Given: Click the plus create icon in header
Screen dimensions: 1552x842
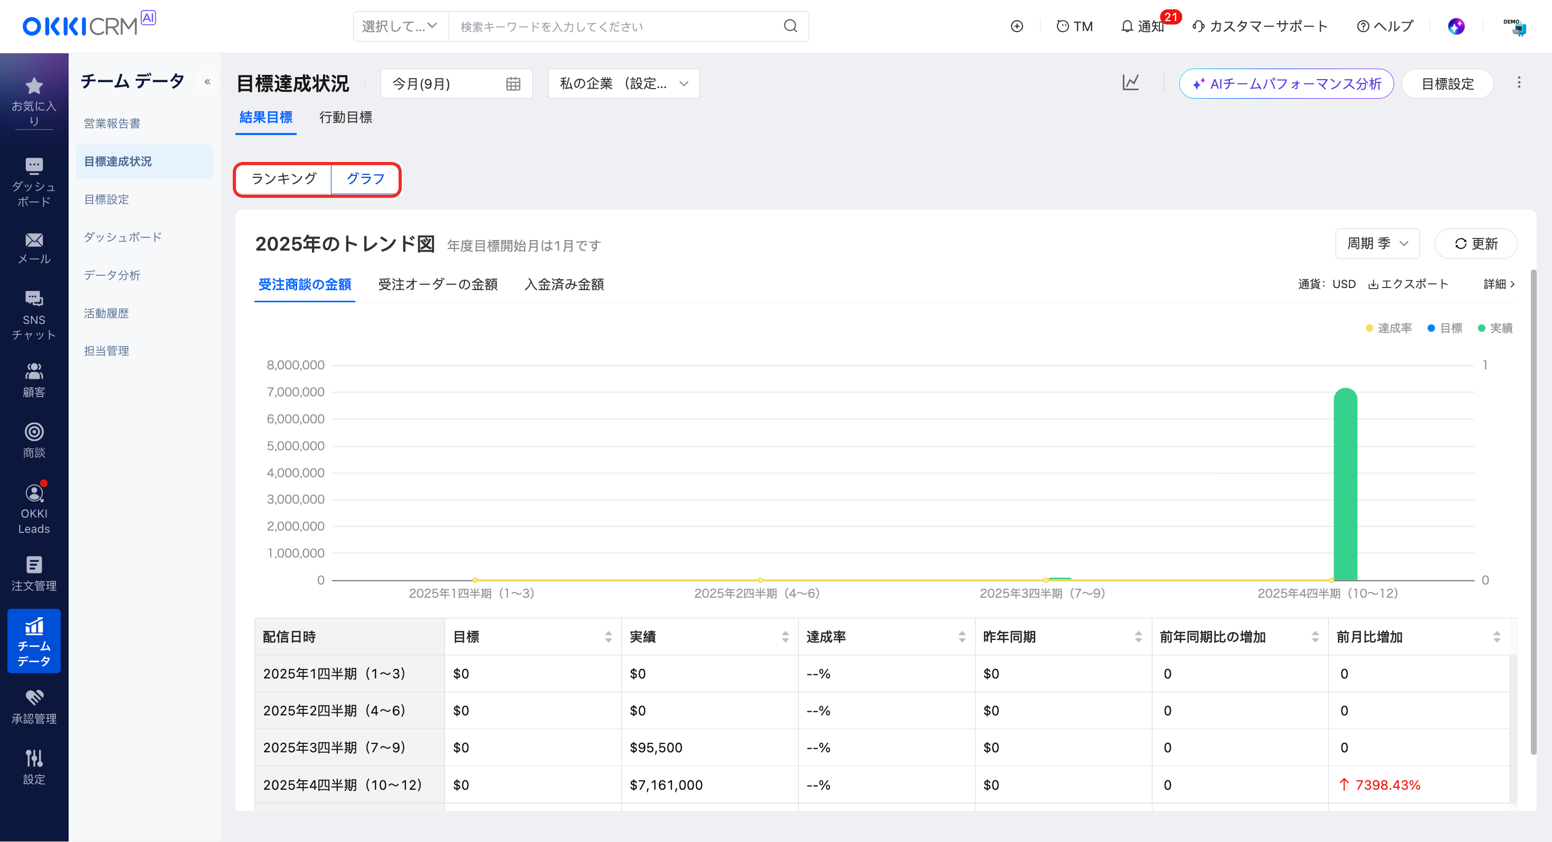Looking at the screenshot, I should coord(1017,26).
